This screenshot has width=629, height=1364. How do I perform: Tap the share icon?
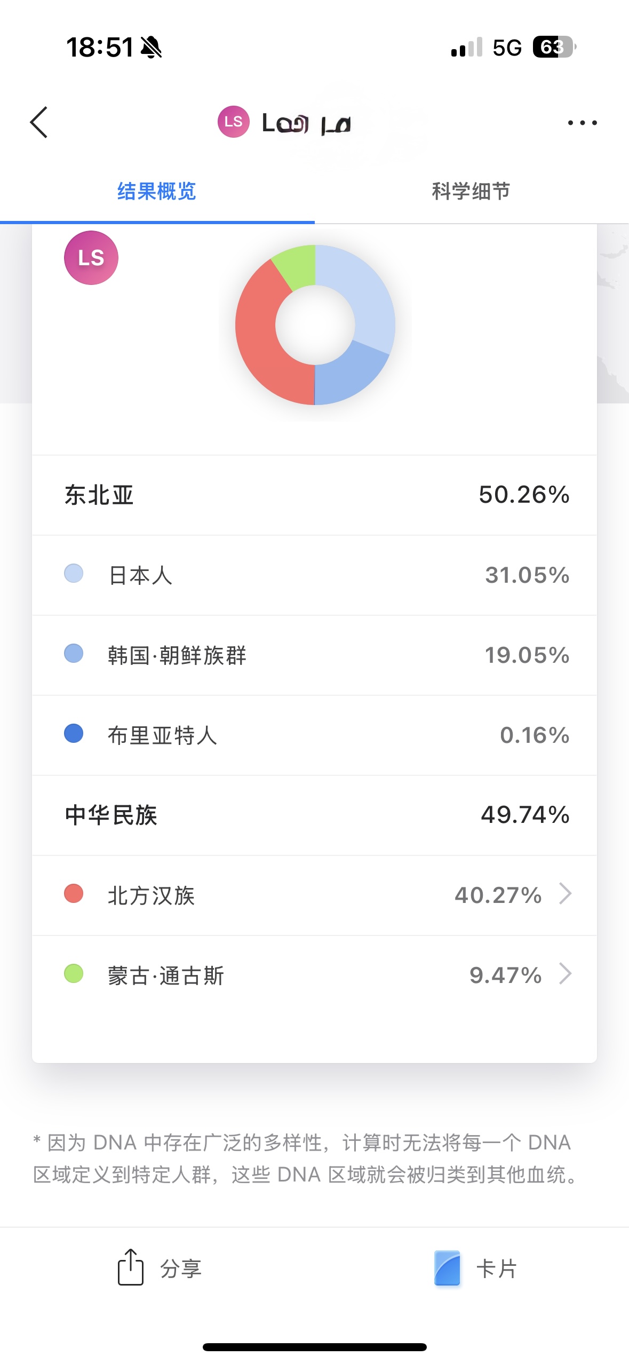(x=131, y=1267)
